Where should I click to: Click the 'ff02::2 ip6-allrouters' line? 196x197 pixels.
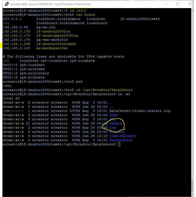point(26,73)
